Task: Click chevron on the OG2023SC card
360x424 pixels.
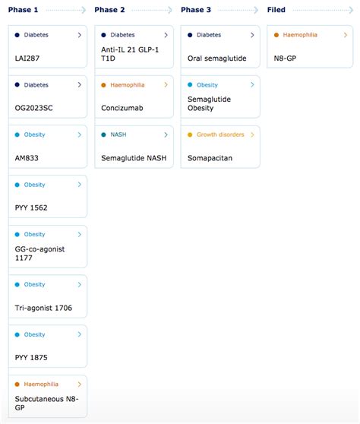Action: coord(80,85)
